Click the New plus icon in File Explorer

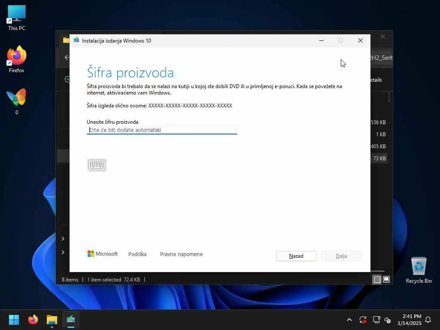[67, 79]
